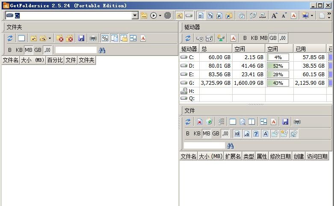Decrease font size with small A icon
Screen dimensions: 334x206
click(284, 15)
